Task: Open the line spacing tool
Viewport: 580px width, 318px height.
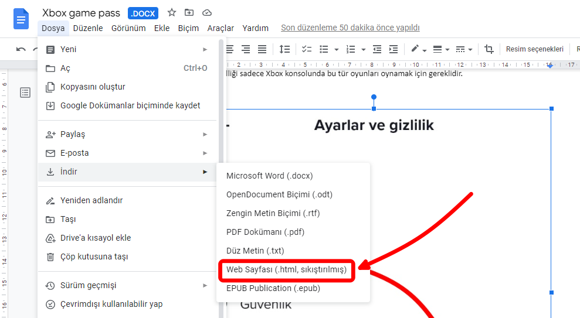Action: tap(284, 49)
